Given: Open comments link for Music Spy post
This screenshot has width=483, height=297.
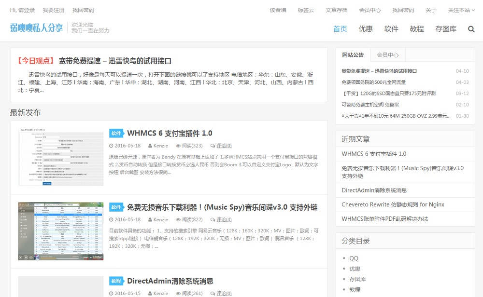Looking at the screenshot, I should pyautogui.click(x=224, y=219).
